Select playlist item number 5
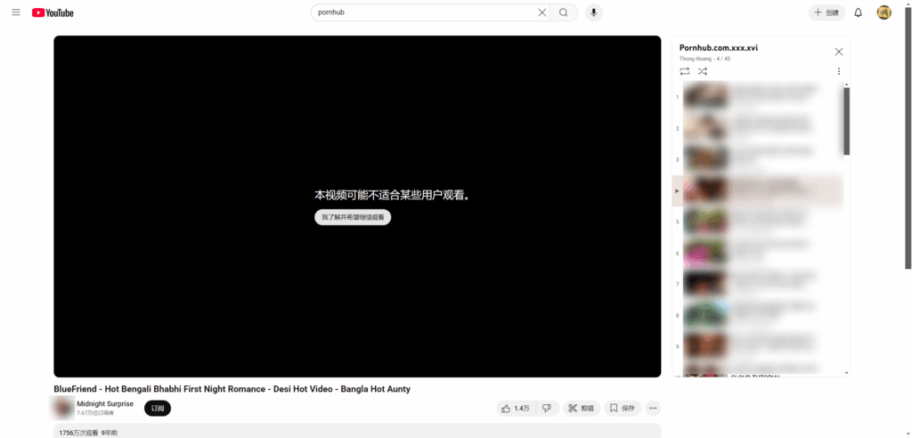 point(757,222)
